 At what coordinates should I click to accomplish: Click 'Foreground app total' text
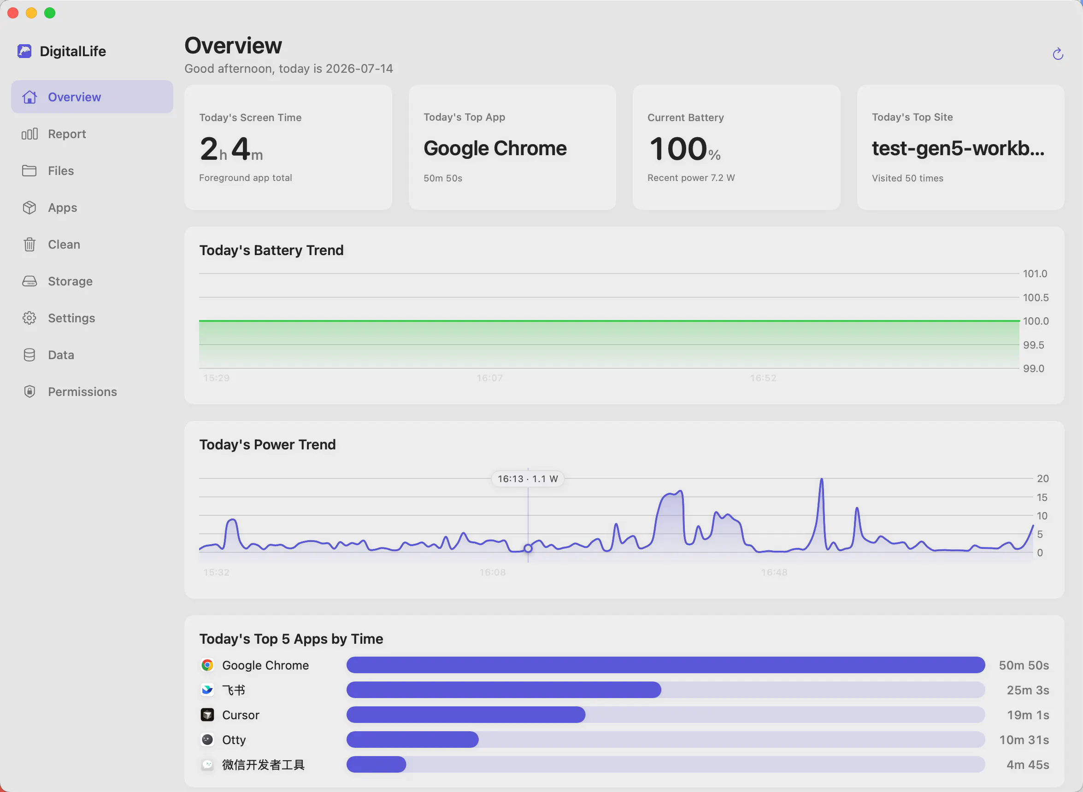[x=245, y=177]
